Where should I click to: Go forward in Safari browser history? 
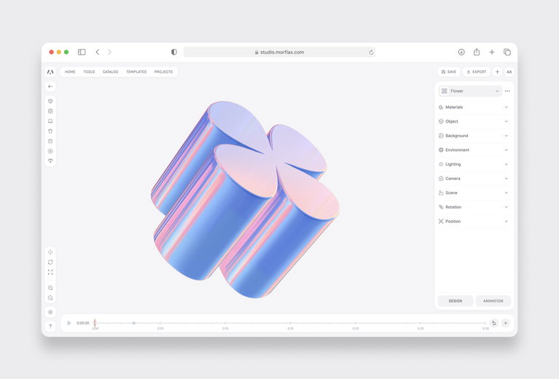pos(109,52)
